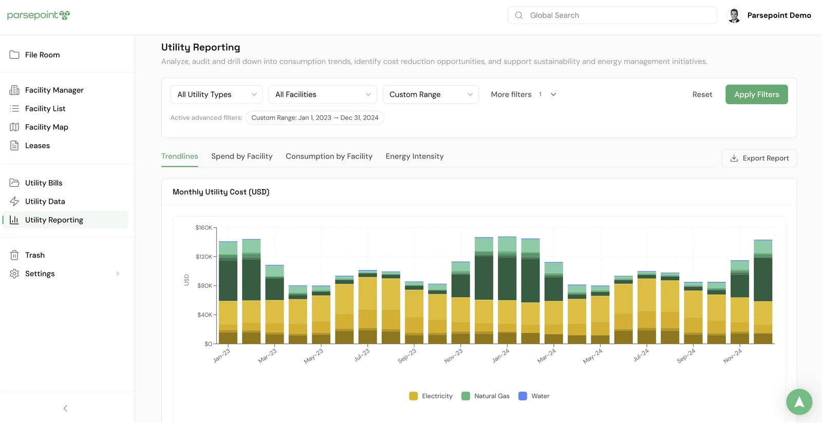822x423 pixels.
Task: Reset all filters
Action: (702, 94)
